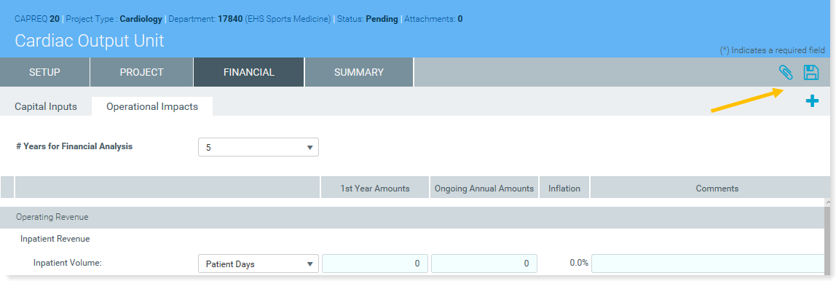Click the Ongoing Annual Amounts column header
Viewport: 836px width, 281px height.
click(484, 188)
